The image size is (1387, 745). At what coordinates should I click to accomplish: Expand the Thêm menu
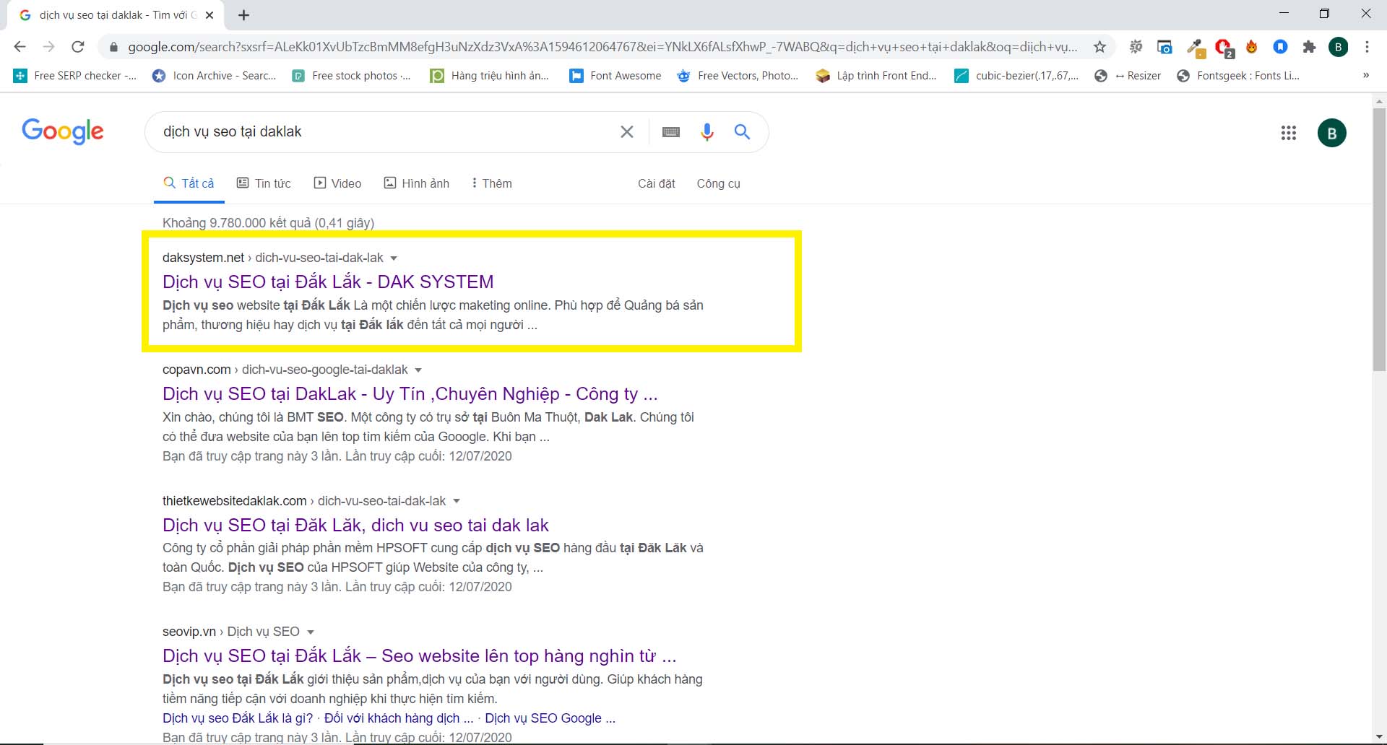coord(491,183)
